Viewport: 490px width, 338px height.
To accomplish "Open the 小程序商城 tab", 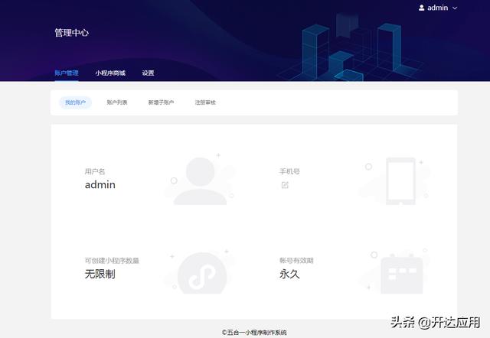I will coord(110,73).
